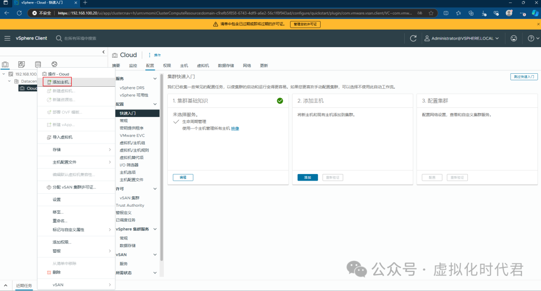Collapse the 许可 section in config sidebar
Image resolution: width=541 pixels, height=291 pixels.
155,189
